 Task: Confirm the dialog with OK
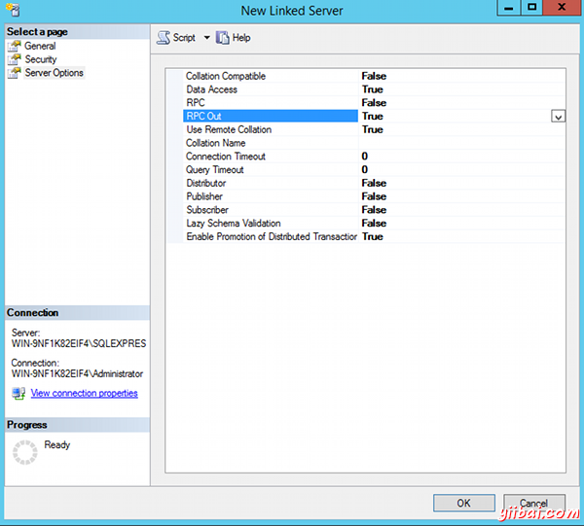[464, 503]
